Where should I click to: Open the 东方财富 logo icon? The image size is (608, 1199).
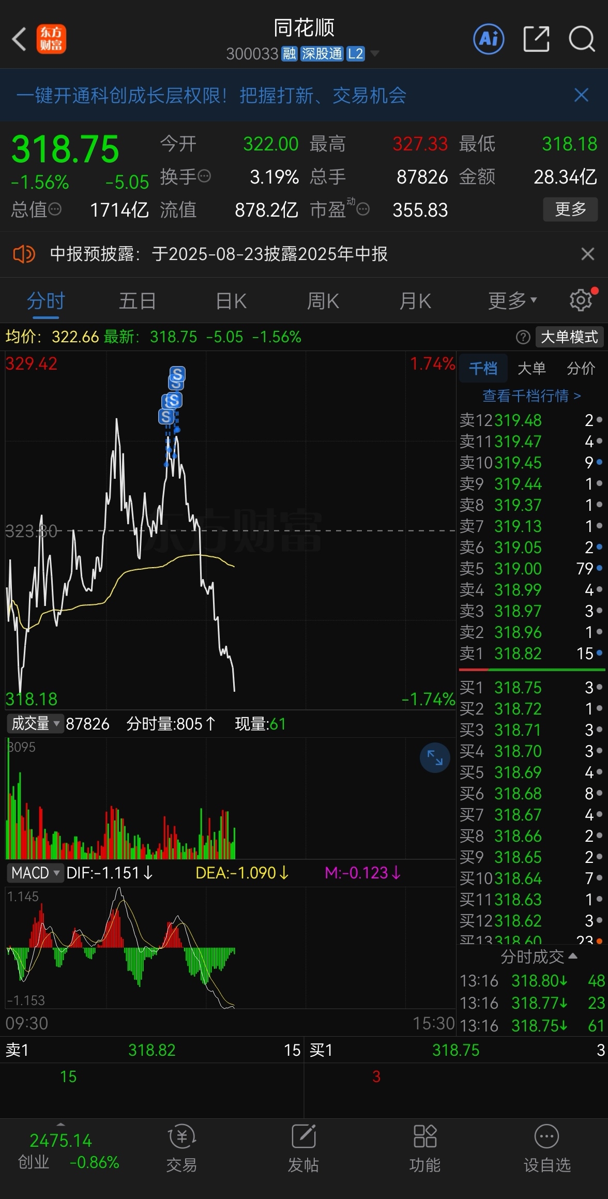(51, 39)
